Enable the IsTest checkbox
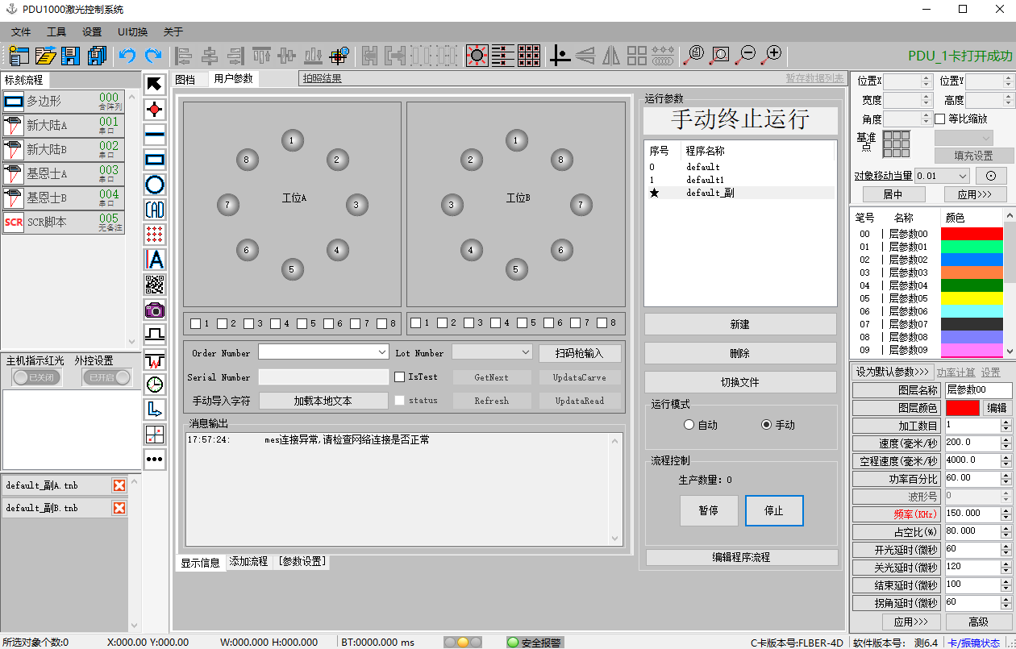This screenshot has height=649, width=1016. click(399, 376)
